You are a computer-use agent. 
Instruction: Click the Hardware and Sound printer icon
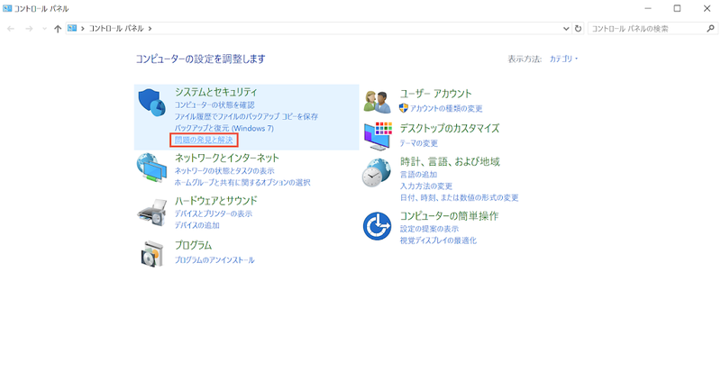tap(151, 212)
